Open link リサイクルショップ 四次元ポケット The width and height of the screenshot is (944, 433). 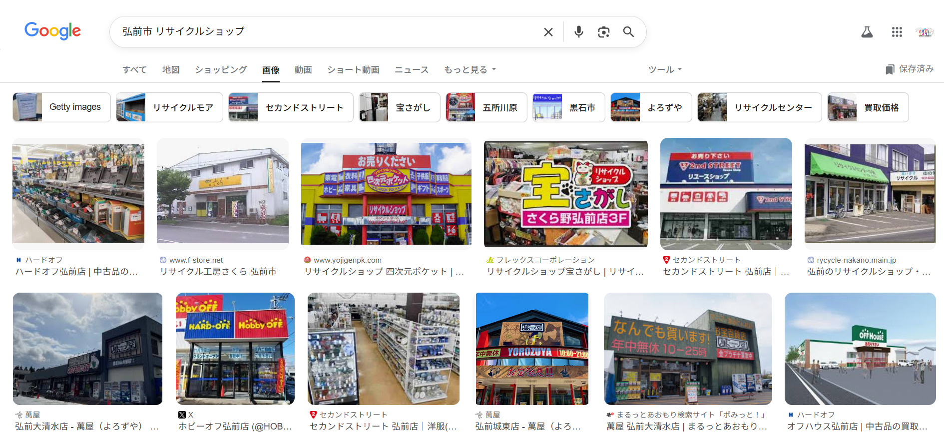click(x=384, y=272)
